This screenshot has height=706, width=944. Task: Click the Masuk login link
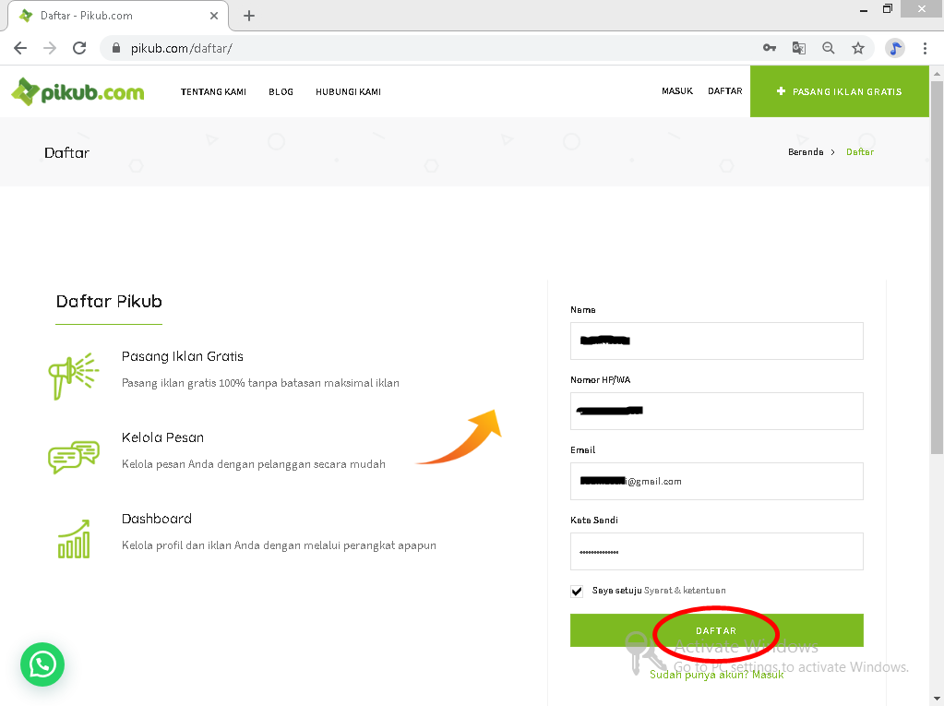tap(676, 90)
